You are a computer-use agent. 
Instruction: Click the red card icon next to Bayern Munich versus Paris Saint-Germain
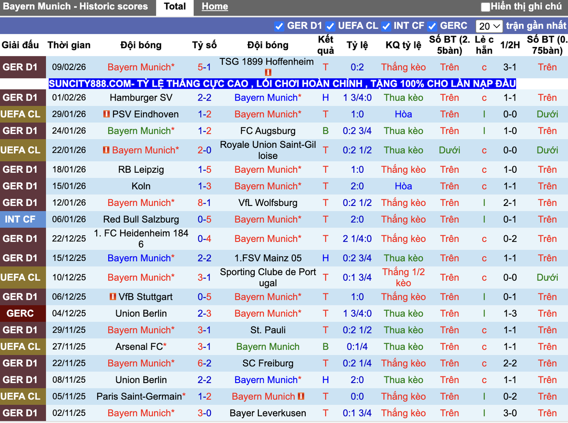(x=301, y=396)
